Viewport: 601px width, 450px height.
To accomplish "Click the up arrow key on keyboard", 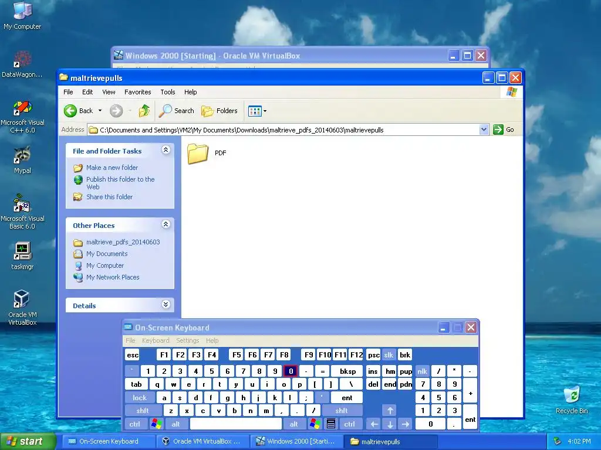I will (x=390, y=411).
